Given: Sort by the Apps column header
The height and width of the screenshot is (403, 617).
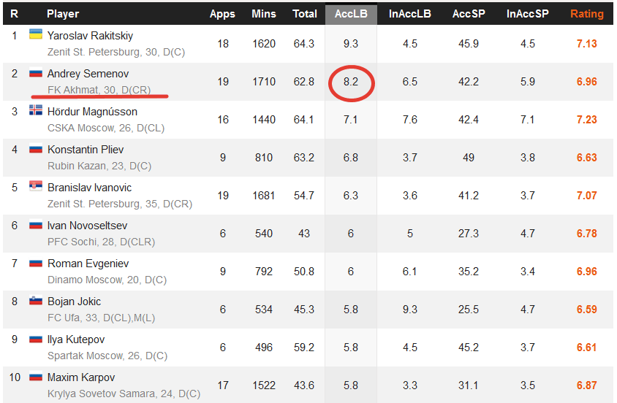Looking at the screenshot, I should point(222,14).
